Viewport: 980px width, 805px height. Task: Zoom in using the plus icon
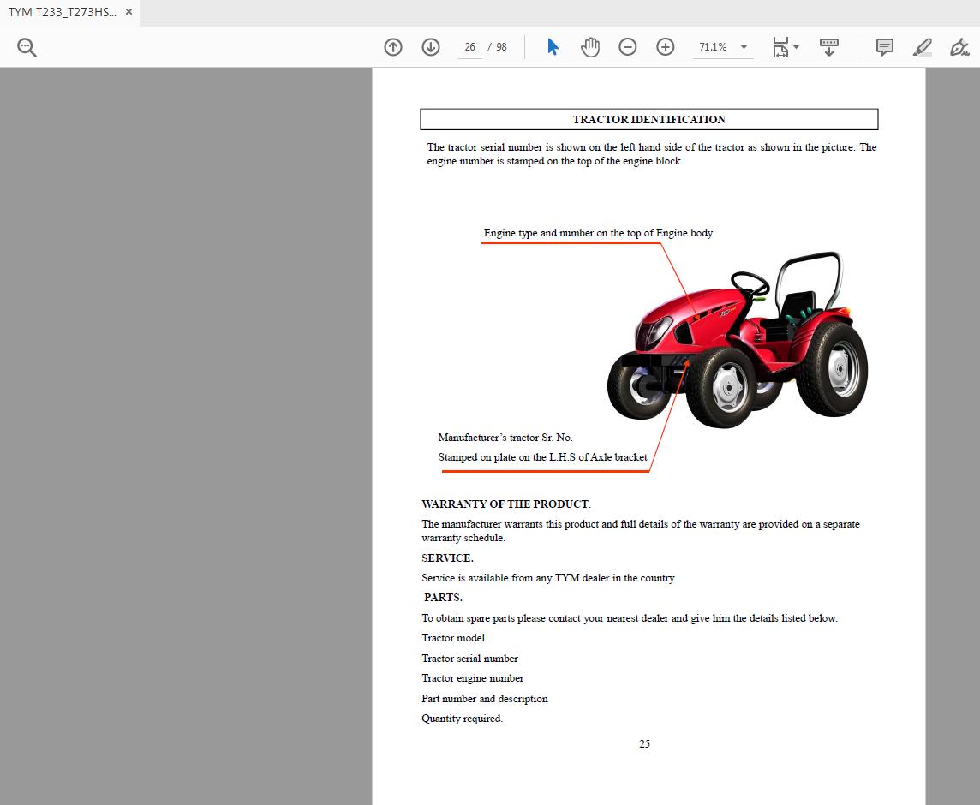(x=666, y=47)
